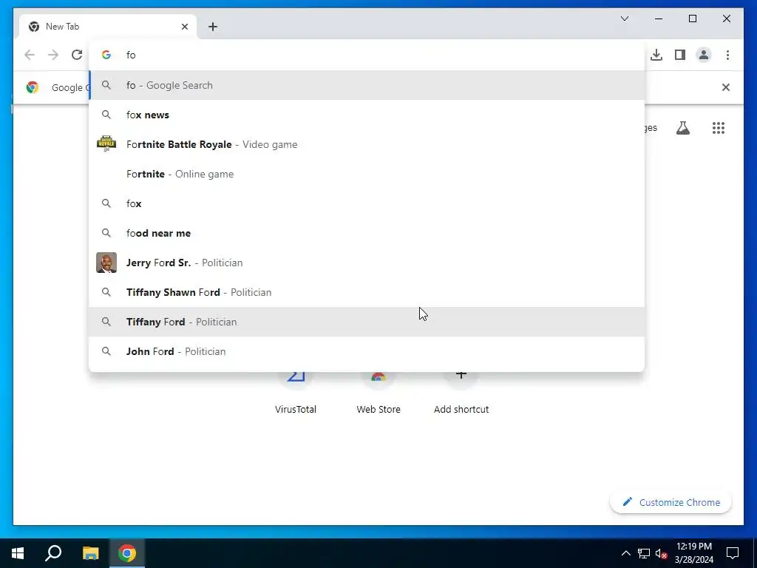Open the Downloads icon in toolbar
Image resolution: width=757 pixels, height=568 pixels.
tap(656, 55)
